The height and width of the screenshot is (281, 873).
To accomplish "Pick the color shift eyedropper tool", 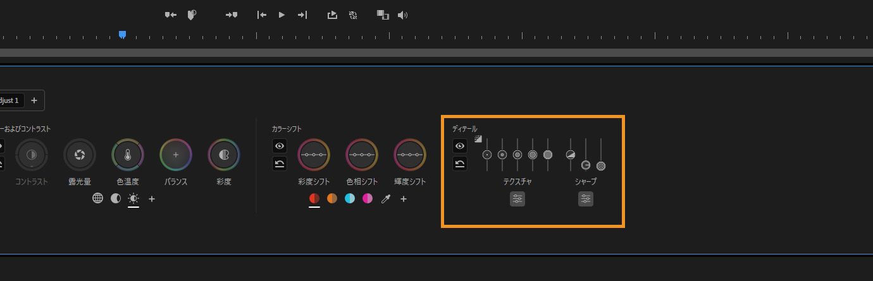I will (385, 198).
